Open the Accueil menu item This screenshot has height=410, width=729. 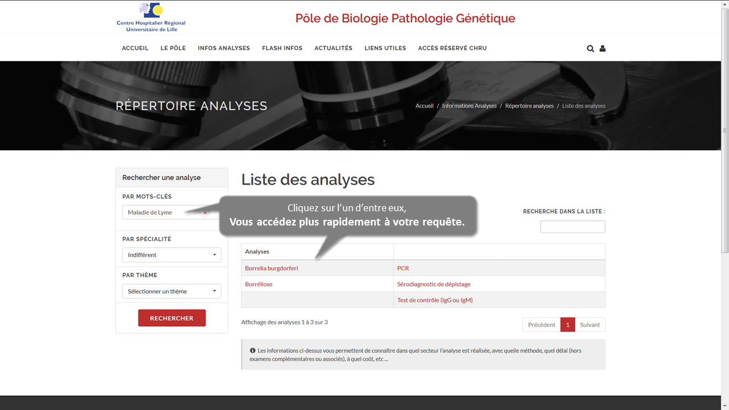135,48
